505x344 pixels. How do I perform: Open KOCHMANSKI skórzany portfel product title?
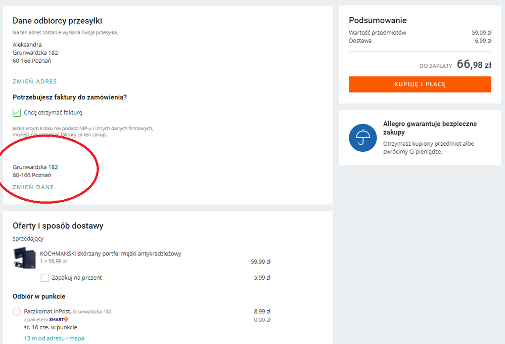point(111,253)
